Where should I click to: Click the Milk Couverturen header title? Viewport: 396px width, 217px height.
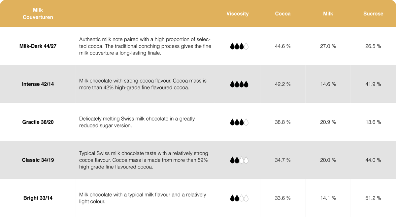38,14
